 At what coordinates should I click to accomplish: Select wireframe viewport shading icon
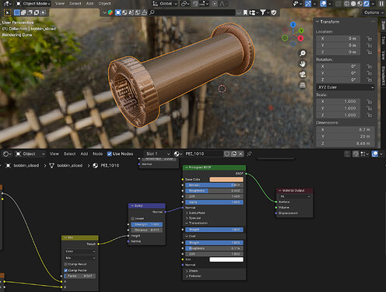pos(346,4)
